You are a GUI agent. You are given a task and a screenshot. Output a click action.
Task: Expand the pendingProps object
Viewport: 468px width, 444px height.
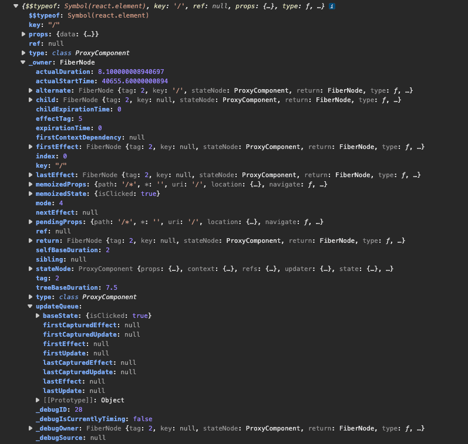31,222
